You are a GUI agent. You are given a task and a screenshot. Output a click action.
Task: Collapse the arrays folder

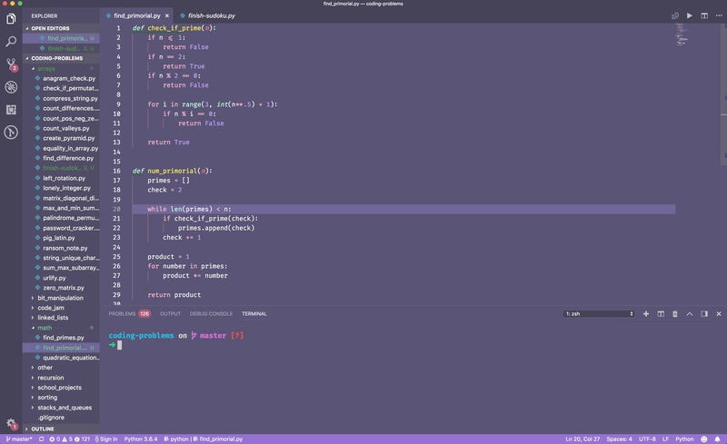coord(61,69)
